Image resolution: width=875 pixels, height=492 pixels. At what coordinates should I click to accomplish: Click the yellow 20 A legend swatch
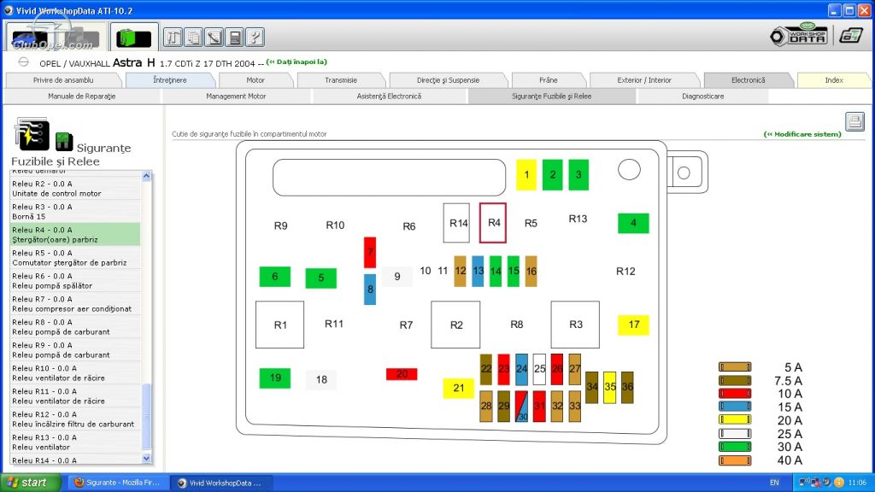pos(735,419)
